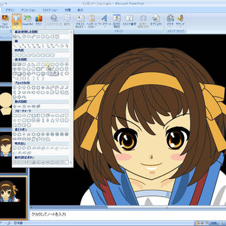The image size is (226, 226).
Task: Switch to the Review (校閲) tab
Action: pyautogui.click(x=68, y=10)
